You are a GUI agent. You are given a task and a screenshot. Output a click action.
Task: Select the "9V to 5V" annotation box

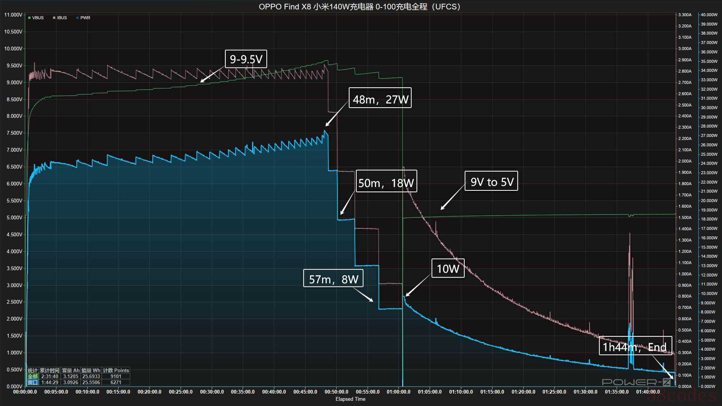tap(491, 181)
